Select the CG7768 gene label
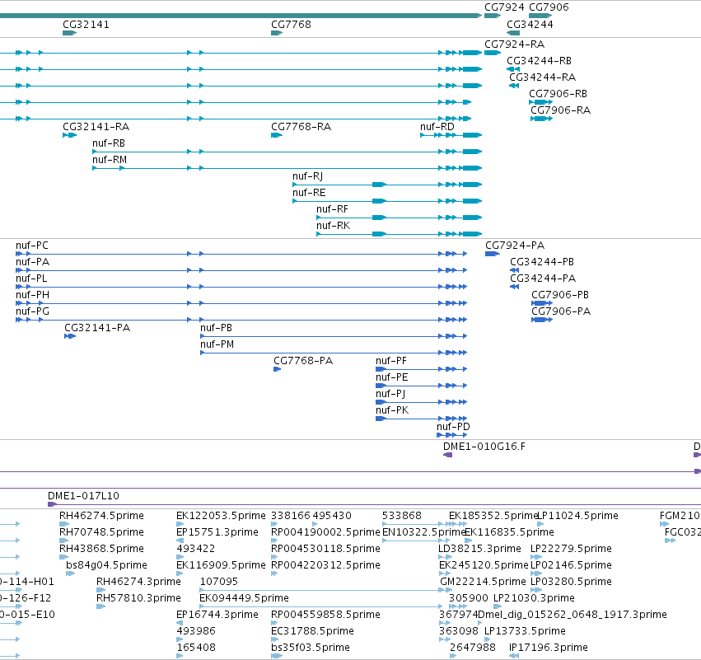The height and width of the screenshot is (660, 701). [291, 24]
